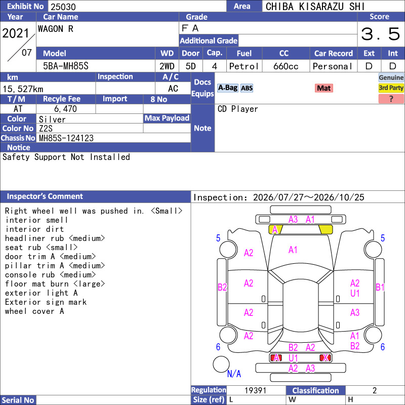Click the floor mat burn comment
The width and height of the screenshot is (405, 405).
coord(55,284)
